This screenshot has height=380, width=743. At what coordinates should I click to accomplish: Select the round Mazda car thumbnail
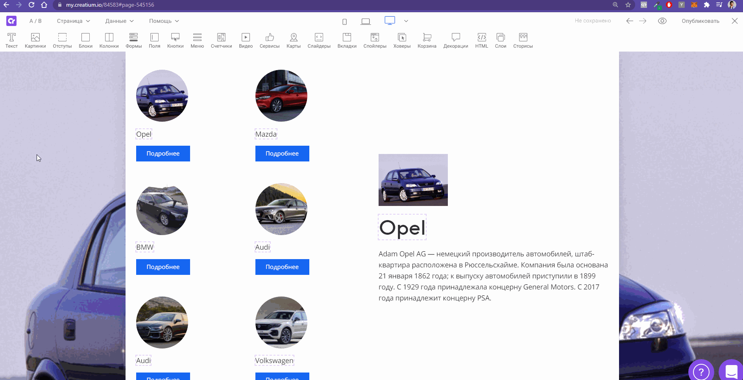[281, 96]
